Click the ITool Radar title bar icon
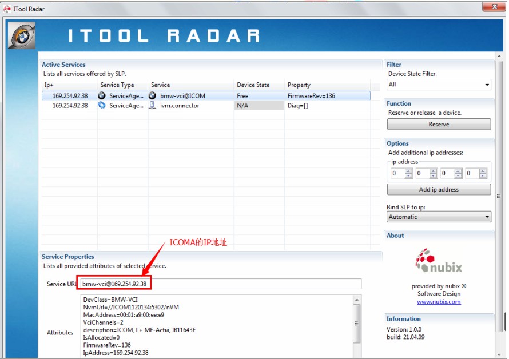Image resolution: width=509 pixels, height=359 pixels. pyautogui.click(x=7, y=9)
